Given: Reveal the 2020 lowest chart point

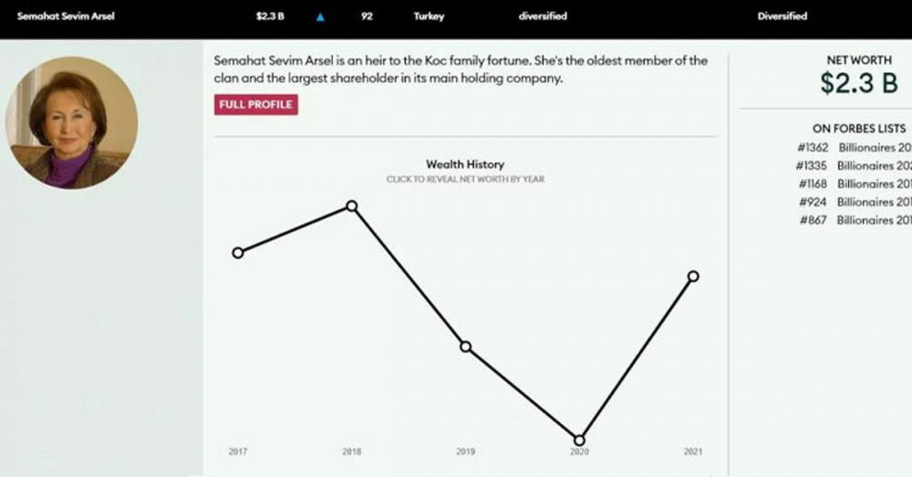Looking at the screenshot, I should [579, 440].
